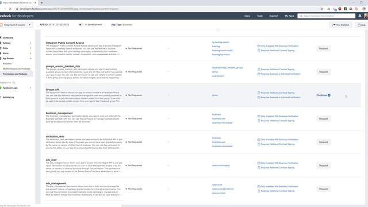The image size is (368, 207).
Task: Click the browser address bar URL
Action: [x=69, y=9]
